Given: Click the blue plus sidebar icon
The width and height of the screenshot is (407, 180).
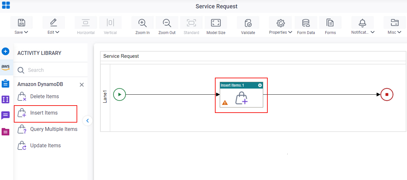Looking at the screenshot, I should click(x=6, y=51).
